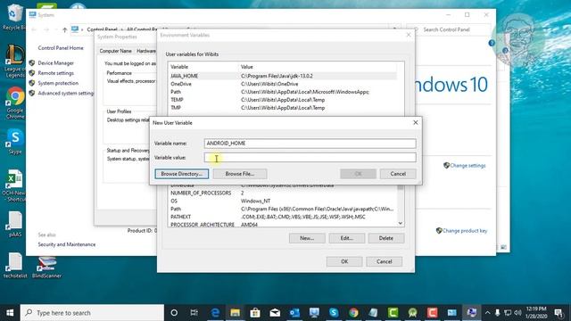
Task: Open the Skype desktop shortcut
Action: coord(15,142)
